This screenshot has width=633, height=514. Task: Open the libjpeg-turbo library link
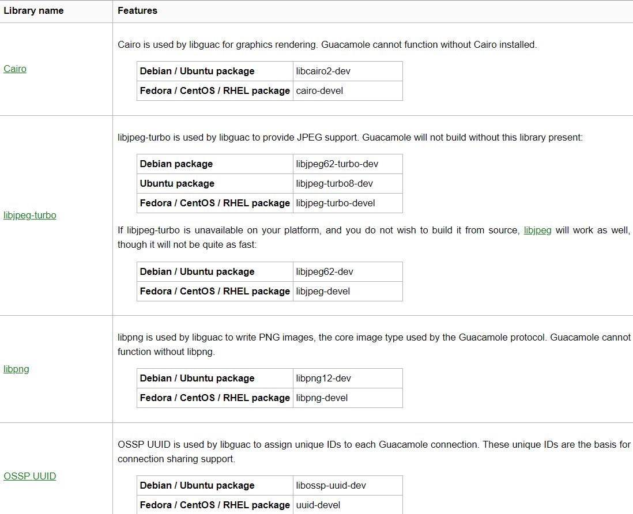[x=30, y=216]
